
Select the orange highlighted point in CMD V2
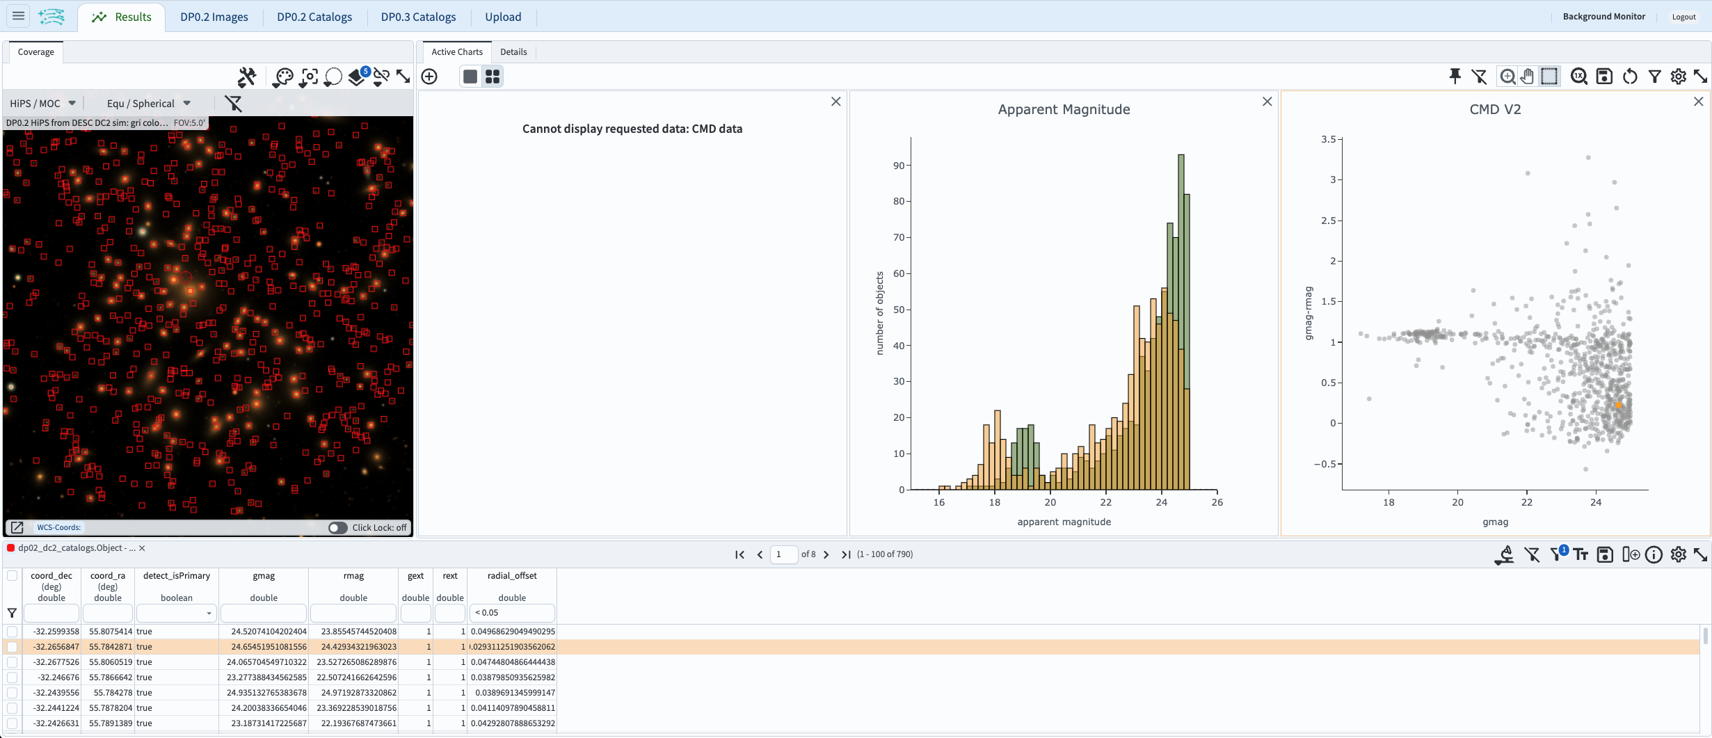[x=1617, y=405]
